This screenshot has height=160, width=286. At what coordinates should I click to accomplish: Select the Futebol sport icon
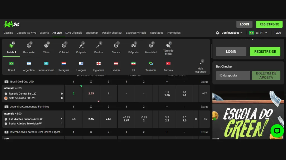pyautogui.click(x=11, y=45)
